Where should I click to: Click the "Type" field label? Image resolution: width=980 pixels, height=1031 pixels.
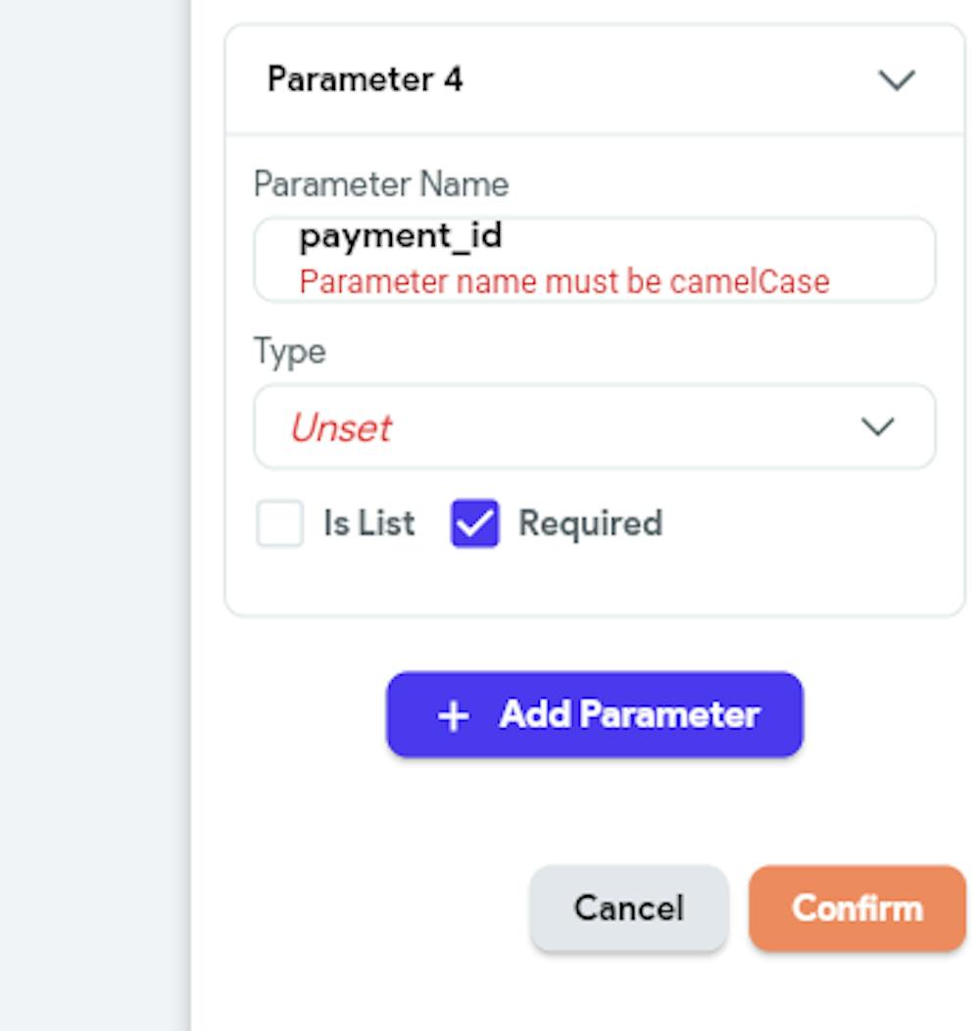pos(290,351)
